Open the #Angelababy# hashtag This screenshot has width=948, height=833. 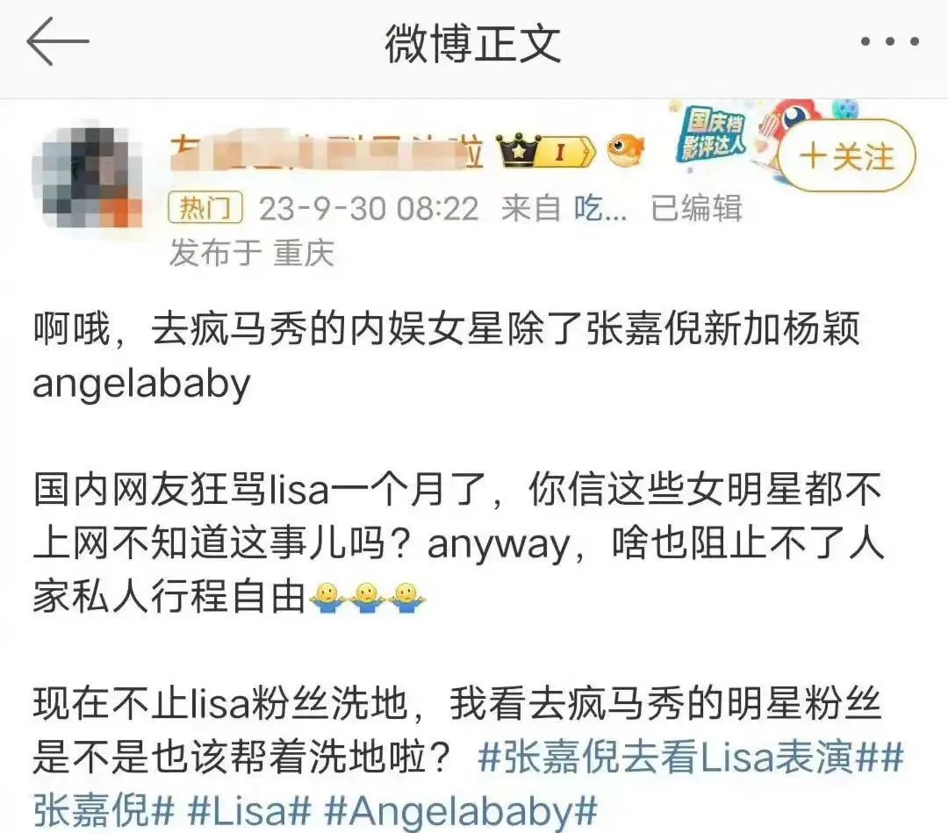(461, 810)
